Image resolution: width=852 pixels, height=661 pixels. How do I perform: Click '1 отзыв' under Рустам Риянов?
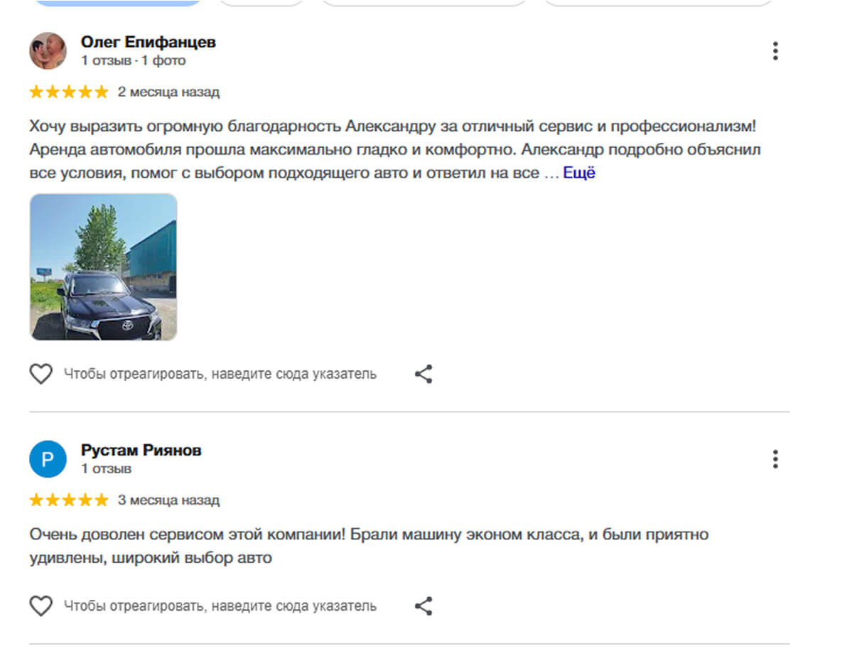(106, 469)
